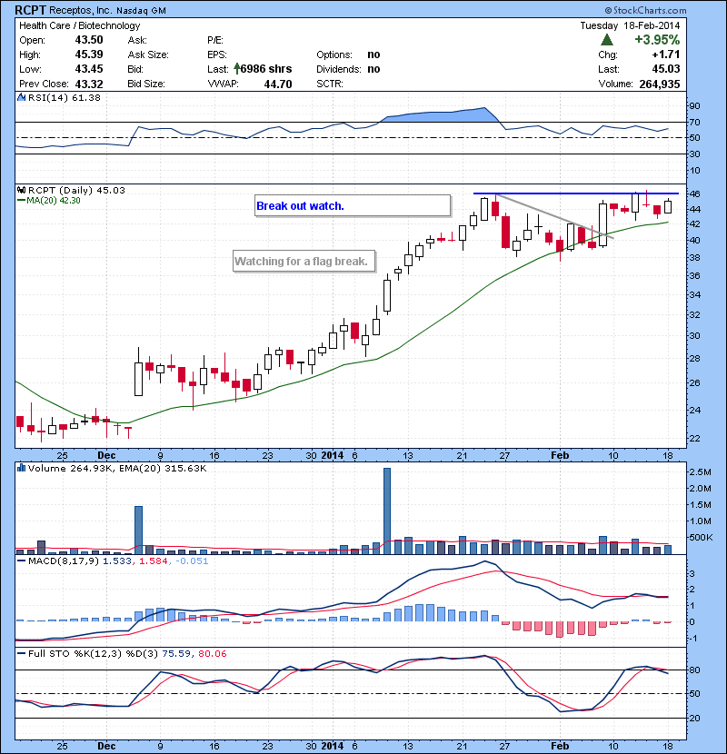The image size is (727, 754).
Task: Select the 'Break out watch.' annotation box
Action: (353, 206)
